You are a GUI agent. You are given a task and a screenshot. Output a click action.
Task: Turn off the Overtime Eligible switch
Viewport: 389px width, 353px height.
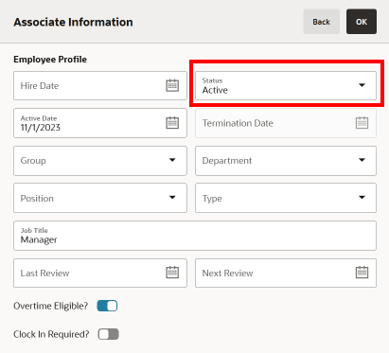107,306
